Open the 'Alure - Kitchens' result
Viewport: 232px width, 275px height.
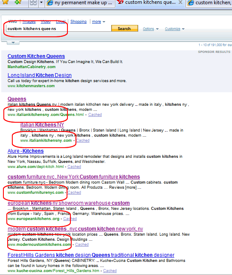pos(26,151)
